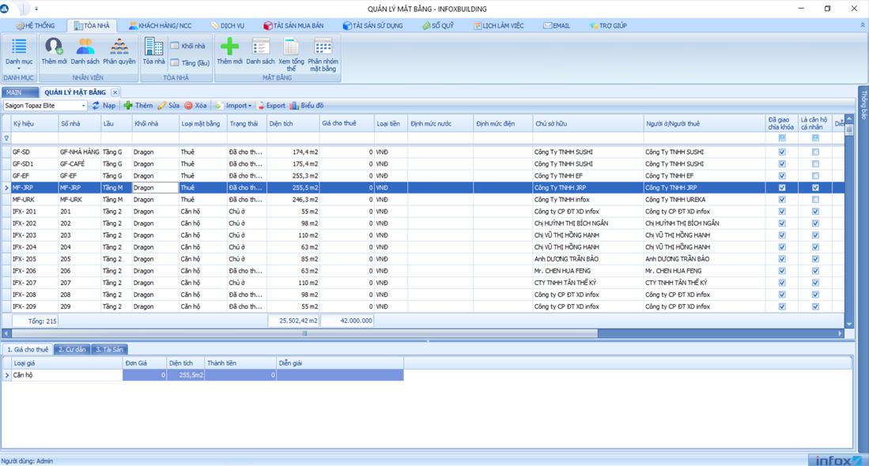This screenshot has width=869, height=466.
Task: Click the Export button
Action: [271, 106]
